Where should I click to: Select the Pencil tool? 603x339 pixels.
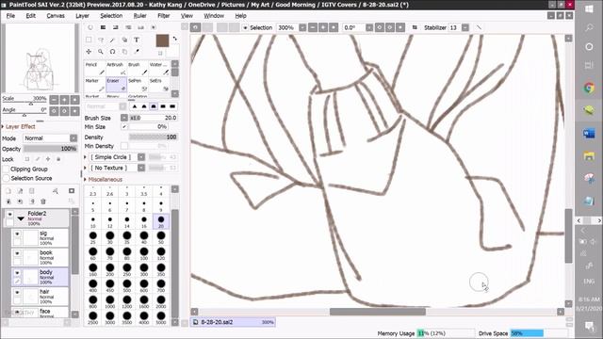click(94, 69)
